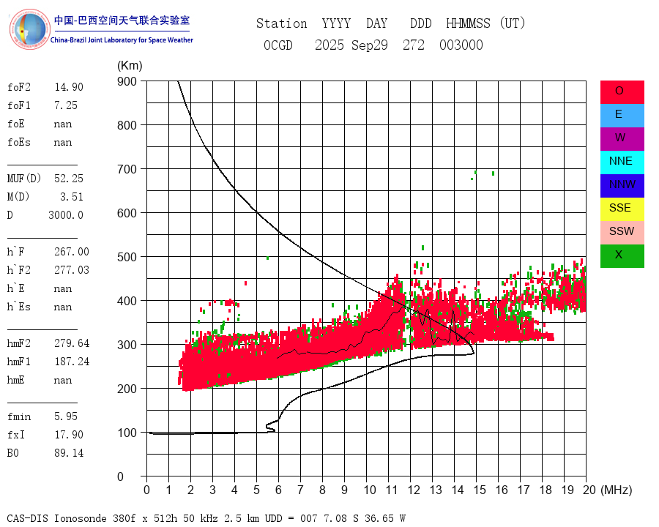Screen dimensions: 659x527
Task: Click the B0 value 89.14
Action: point(69,453)
